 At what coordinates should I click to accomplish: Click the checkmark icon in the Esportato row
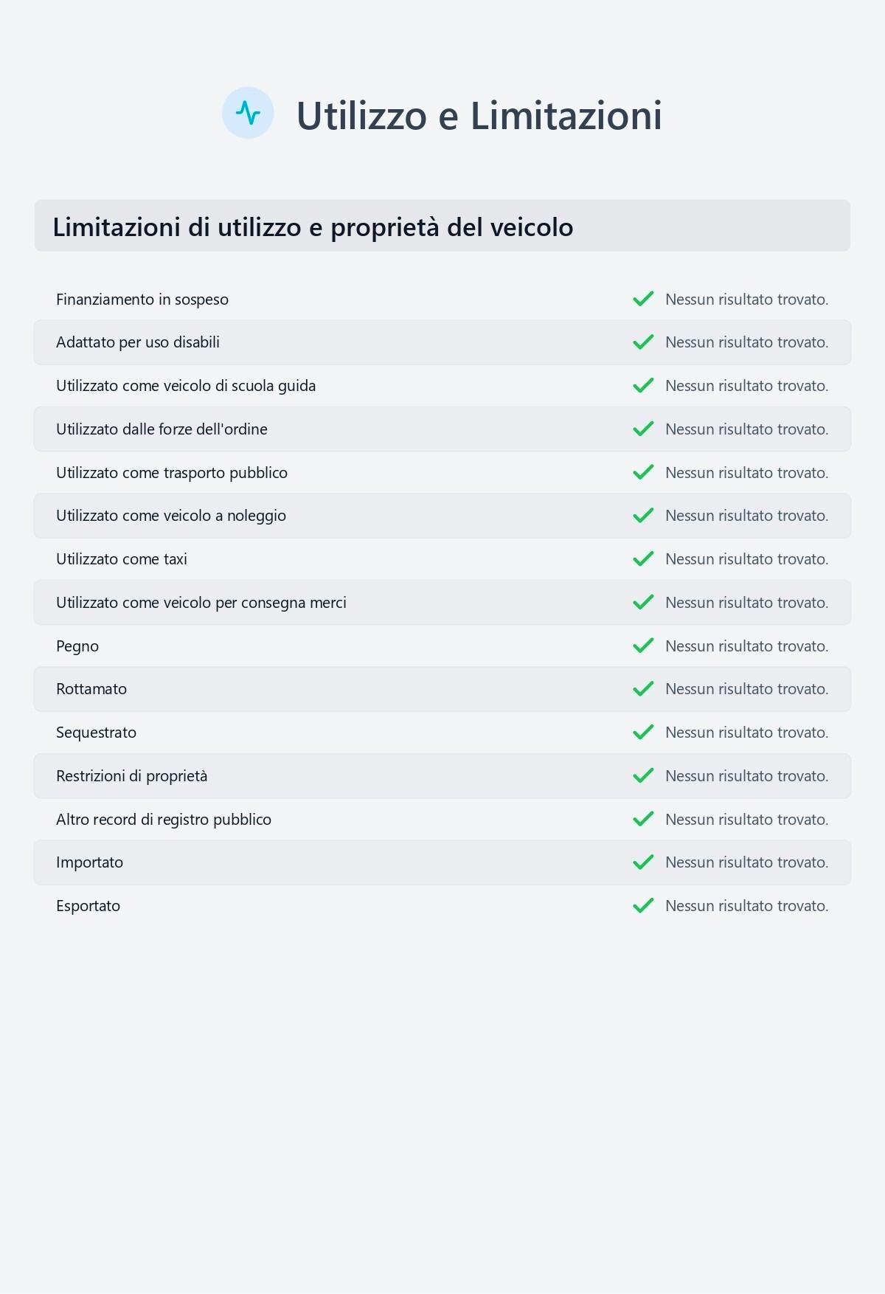[x=643, y=906]
